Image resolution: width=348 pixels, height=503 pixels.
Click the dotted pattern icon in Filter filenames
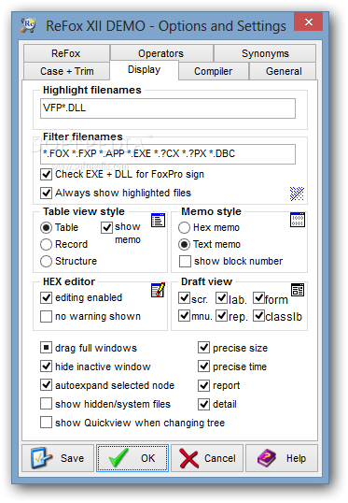[x=297, y=194]
